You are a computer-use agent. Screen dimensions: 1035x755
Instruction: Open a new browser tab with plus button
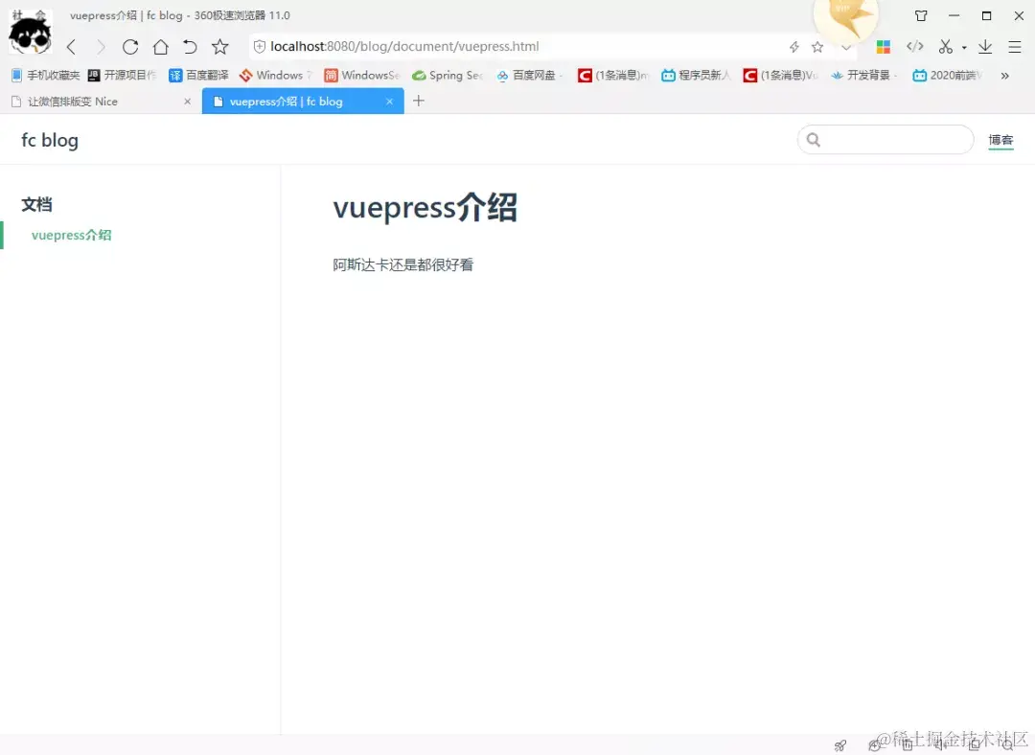click(418, 100)
